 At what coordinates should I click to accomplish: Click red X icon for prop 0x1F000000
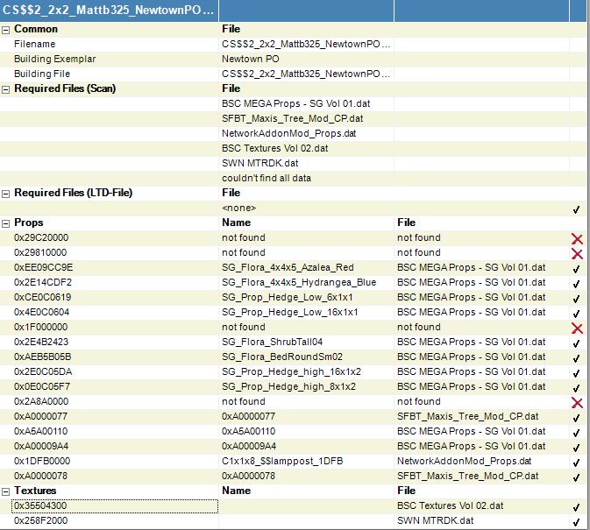(x=577, y=329)
